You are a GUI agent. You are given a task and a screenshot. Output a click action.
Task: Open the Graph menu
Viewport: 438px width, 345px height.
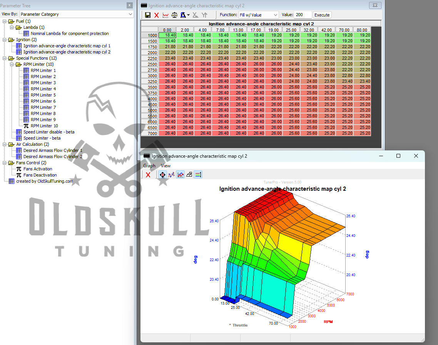click(x=149, y=166)
